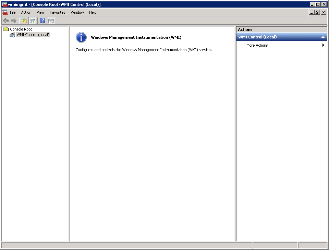This screenshot has width=329, height=250.
Task: Open the File menu
Action: (13, 12)
